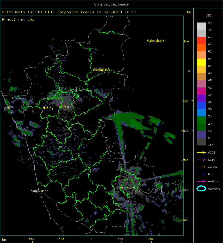Select the 57 value on dBZ scale
Viewport: 223px width, 243px height.
(x=210, y=51)
